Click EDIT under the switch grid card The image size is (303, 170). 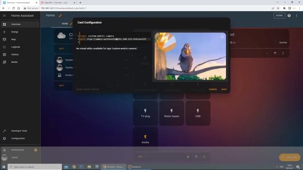point(140,157)
